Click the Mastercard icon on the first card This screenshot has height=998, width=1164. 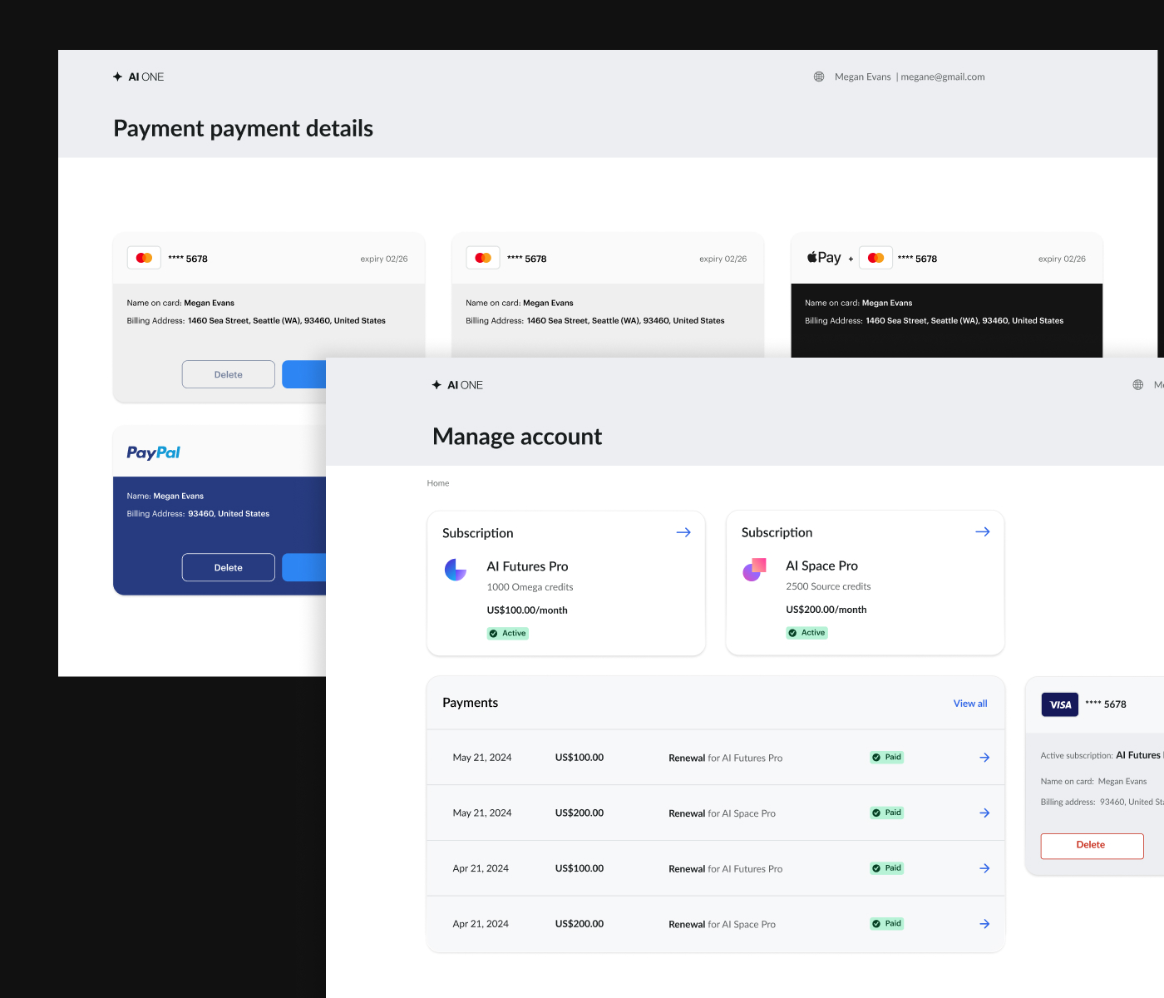point(144,258)
